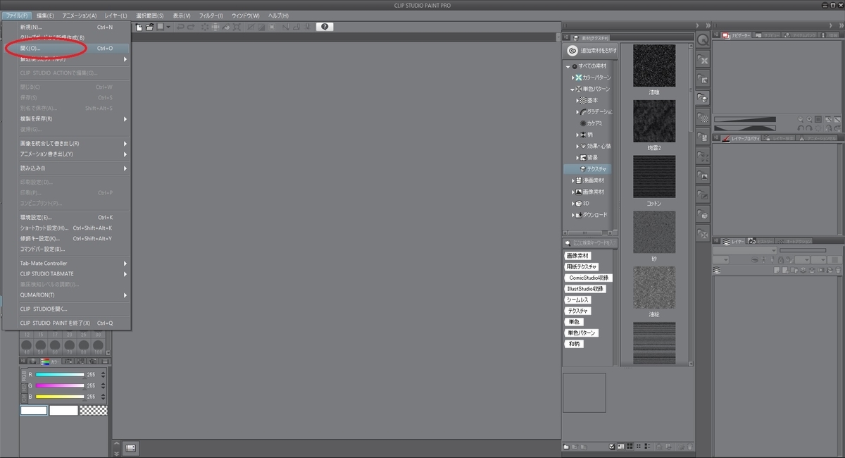Toggle thumbnail view checkbox below material list
Viewport: 845px width, 458px height.
pyautogui.click(x=612, y=447)
